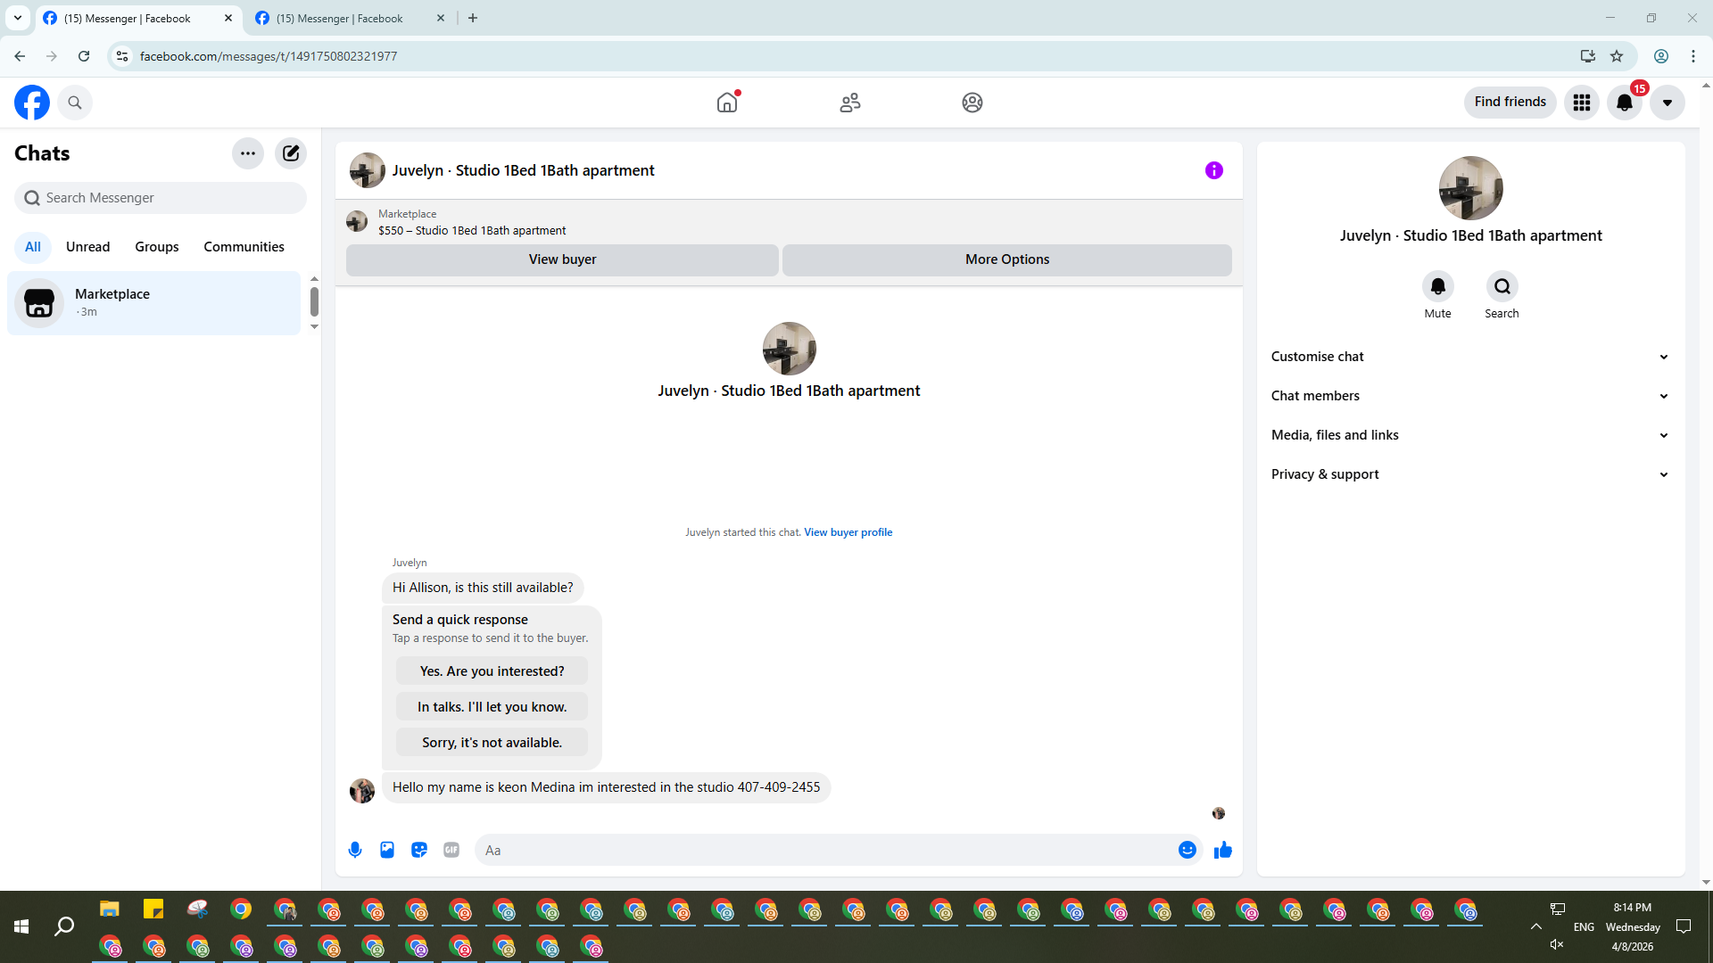This screenshot has height=963, width=1713.
Task: Click the View buyer button
Action: [562, 259]
